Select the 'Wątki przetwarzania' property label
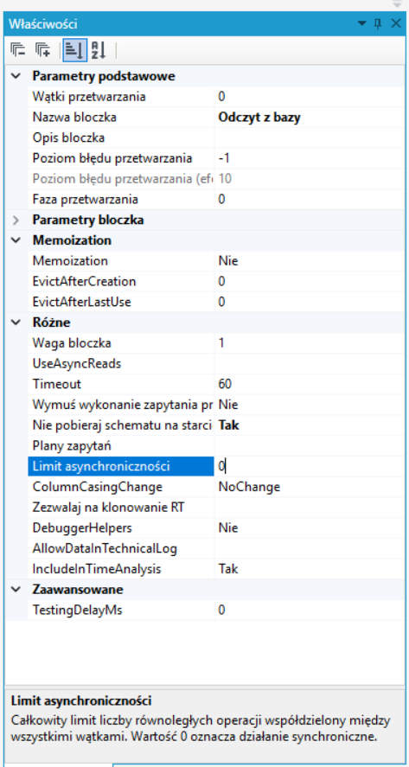The height and width of the screenshot is (767, 409). click(x=89, y=97)
